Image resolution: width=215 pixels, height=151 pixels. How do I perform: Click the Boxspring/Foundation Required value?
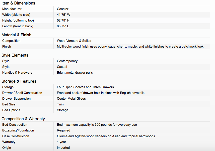(x=63, y=130)
